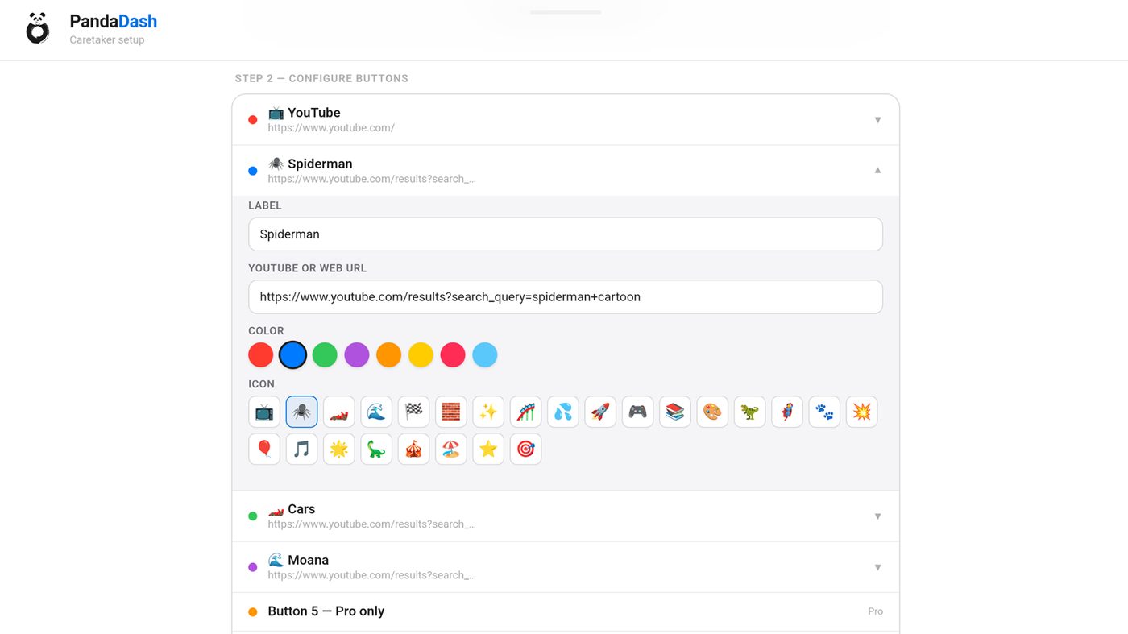Focus the Label field containing Spiderman

click(x=566, y=234)
